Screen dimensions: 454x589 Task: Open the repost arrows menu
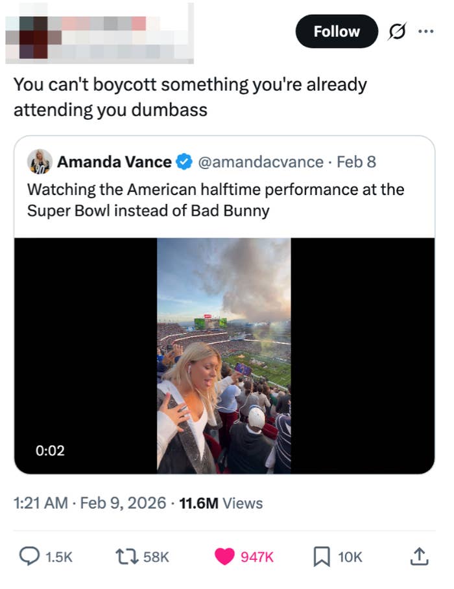(121, 557)
